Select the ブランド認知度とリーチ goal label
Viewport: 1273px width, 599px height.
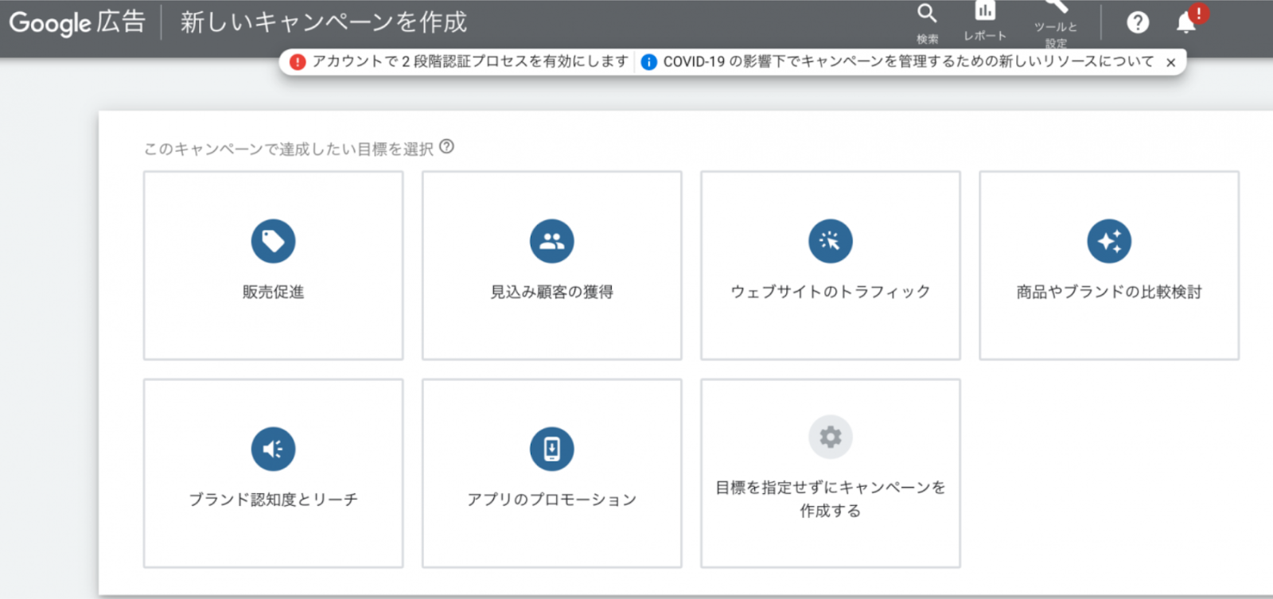(x=273, y=500)
